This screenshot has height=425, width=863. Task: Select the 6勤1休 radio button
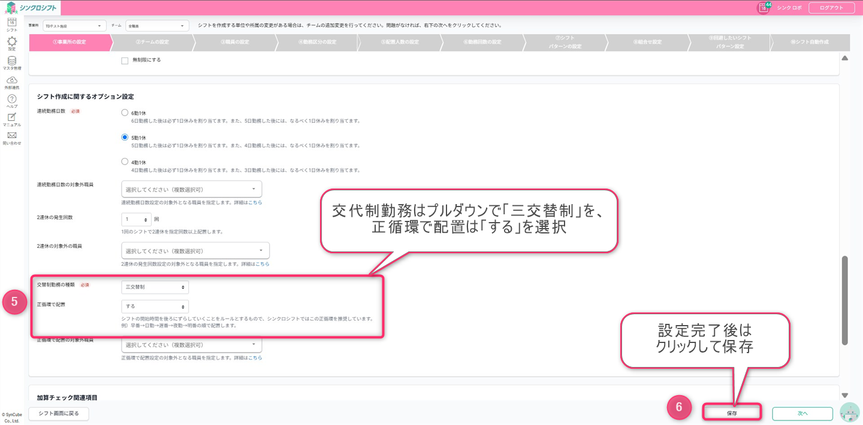pyautogui.click(x=125, y=113)
